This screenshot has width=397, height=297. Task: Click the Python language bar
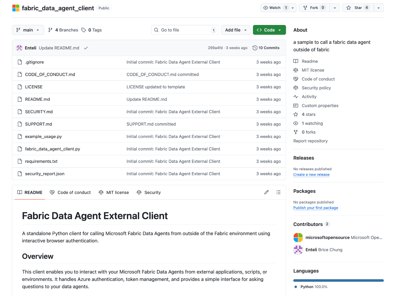[338, 280]
